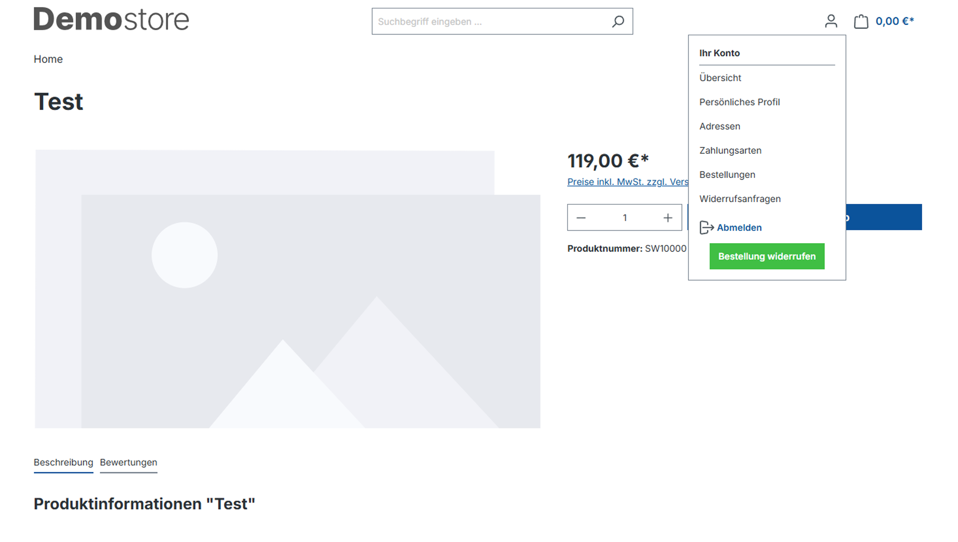The width and height of the screenshot is (958, 542).
Task: Open the shopping cart bag icon
Action: [861, 21]
